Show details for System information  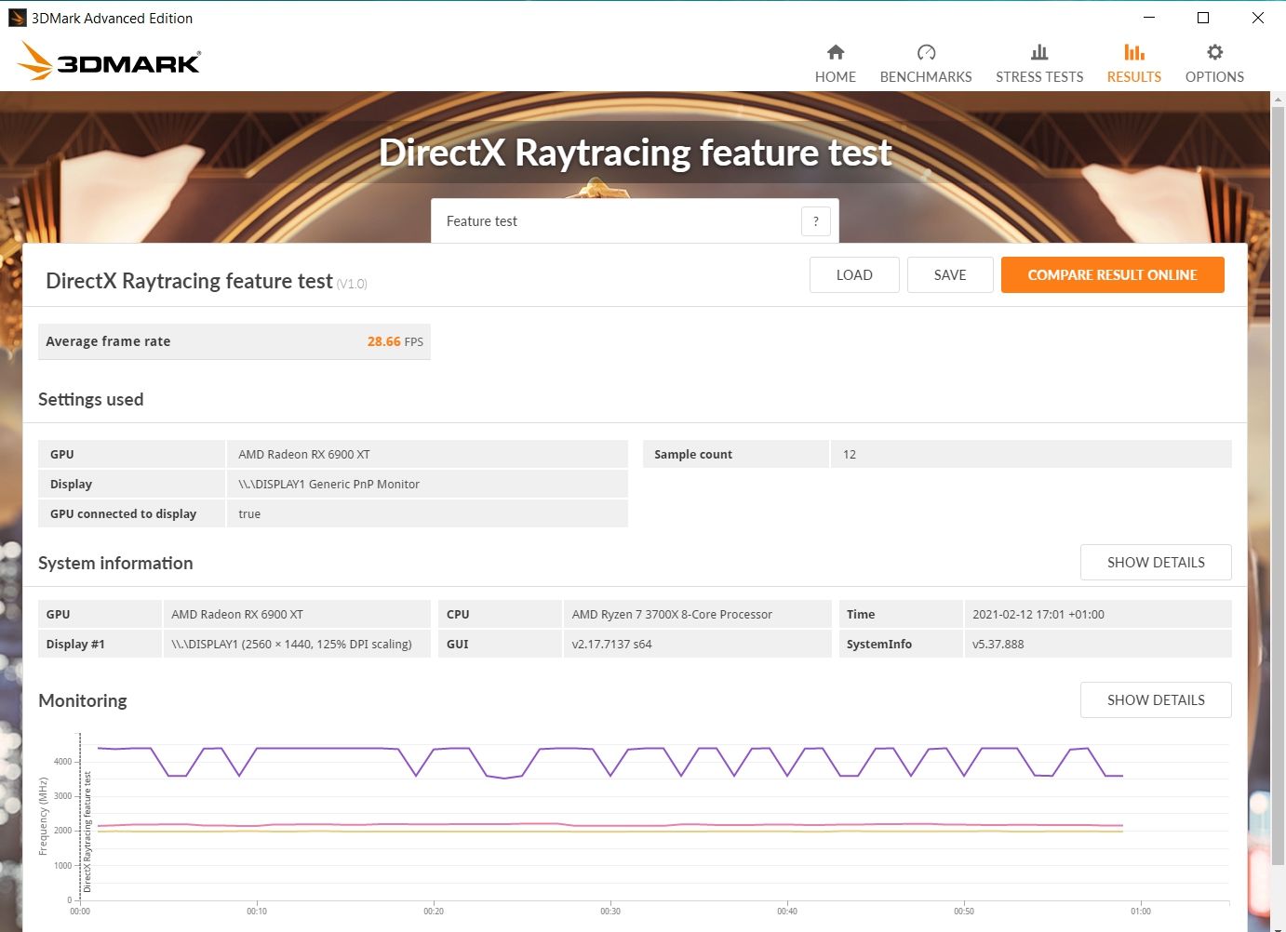(1156, 563)
